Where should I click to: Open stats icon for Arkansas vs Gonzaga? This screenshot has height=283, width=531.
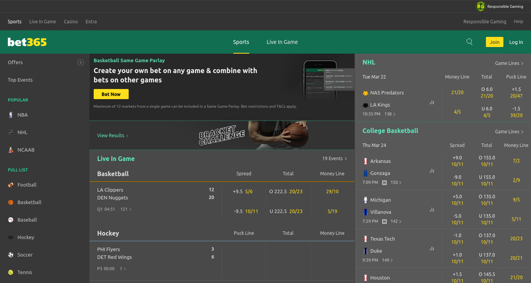click(432, 171)
